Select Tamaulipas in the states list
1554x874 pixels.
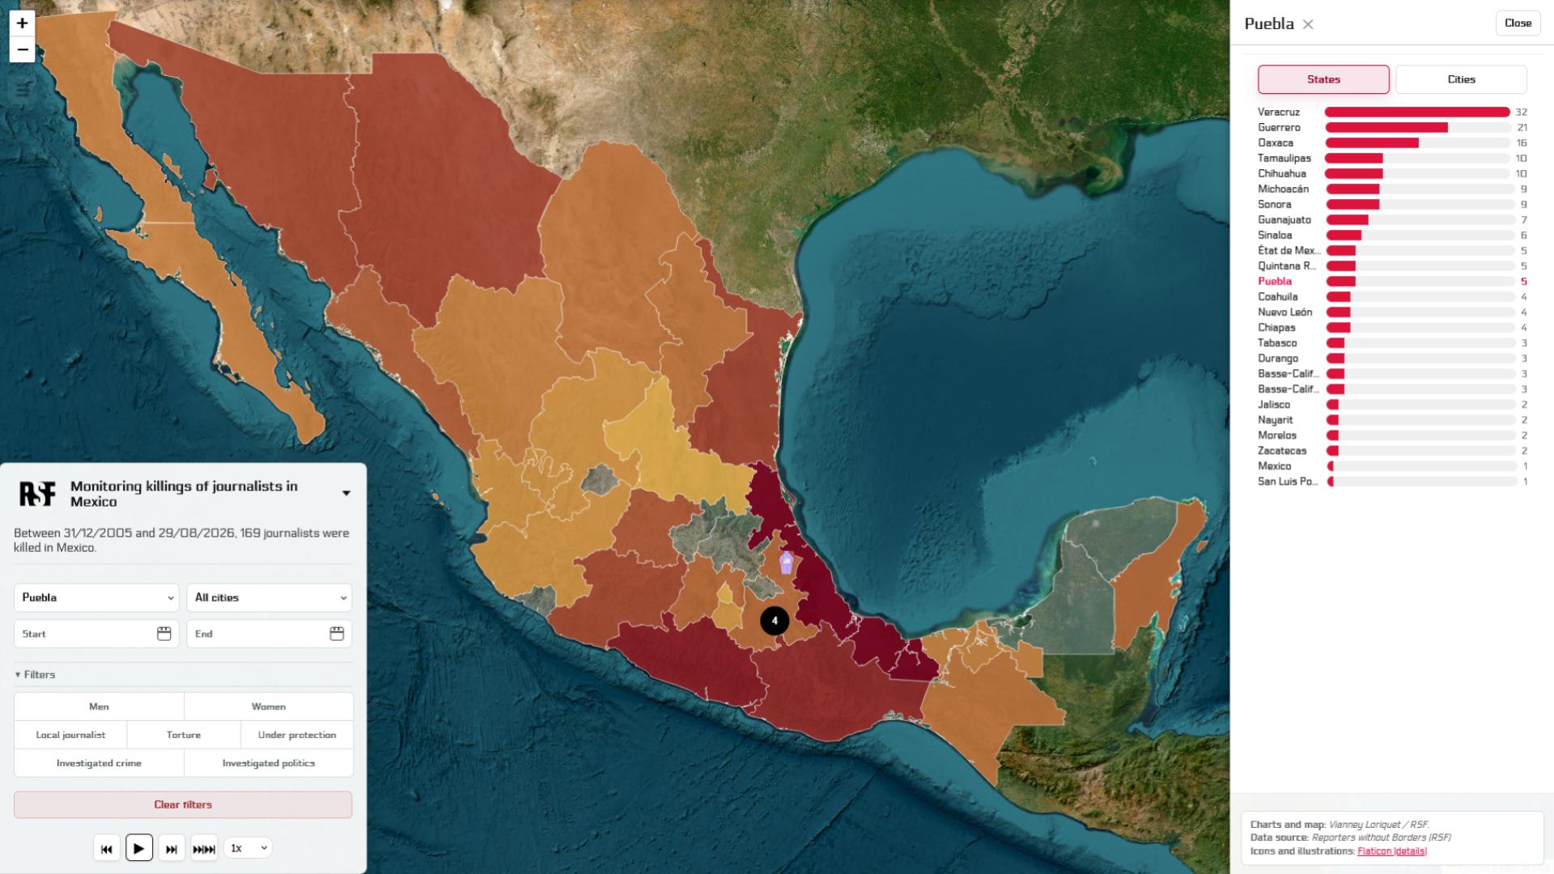tap(1392, 158)
